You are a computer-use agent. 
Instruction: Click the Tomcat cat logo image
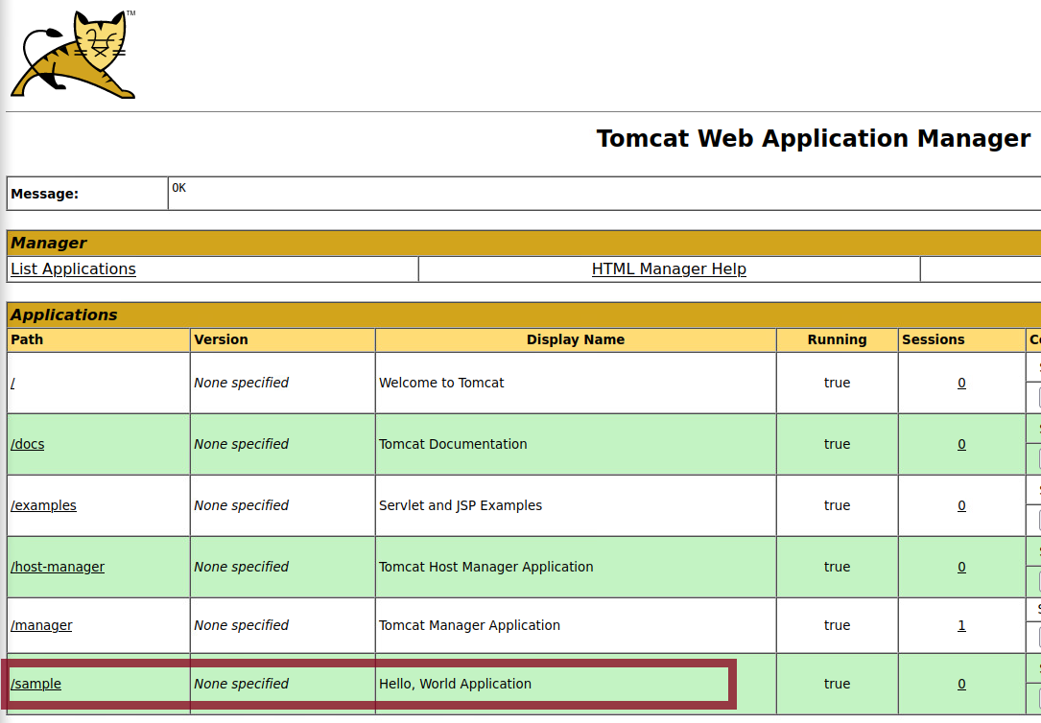click(x=73, y=55)
